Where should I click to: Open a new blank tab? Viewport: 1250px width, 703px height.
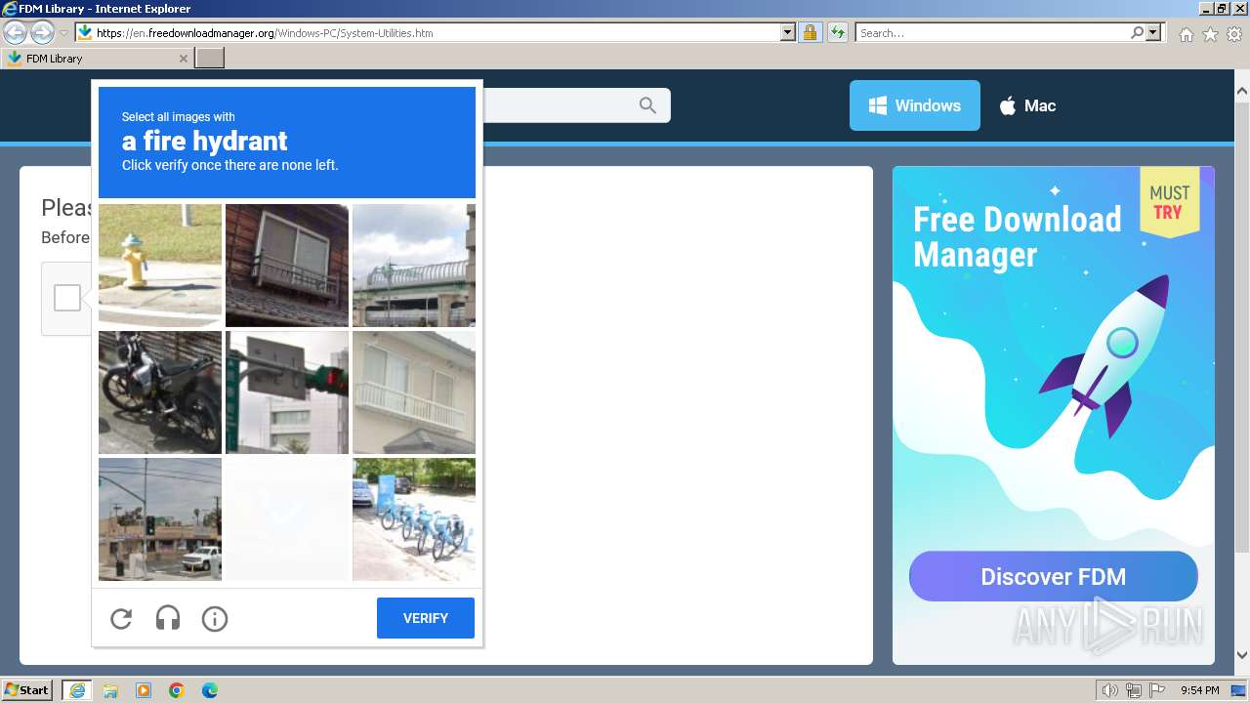click(210, 59)
